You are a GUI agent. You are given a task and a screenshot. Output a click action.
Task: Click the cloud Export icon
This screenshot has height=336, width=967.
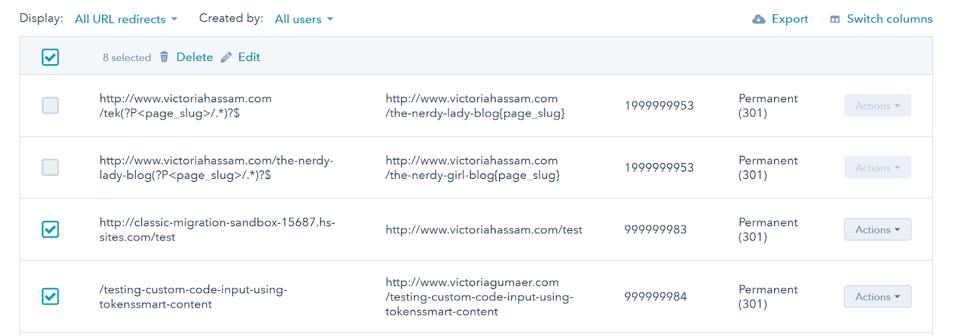[x=758, y=19]
